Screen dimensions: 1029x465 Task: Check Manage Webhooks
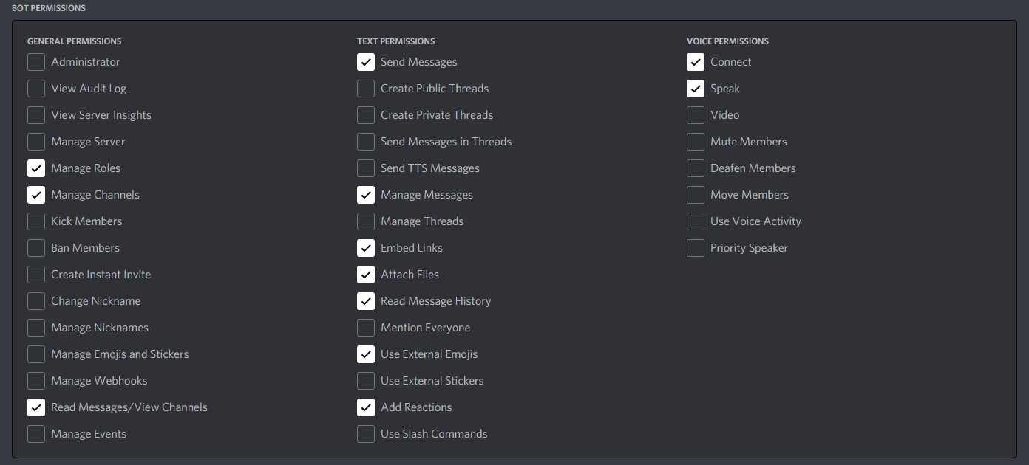coord(36,381)
